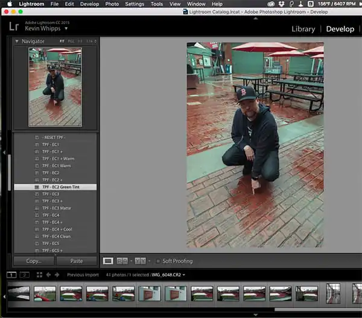The height and width of the screenshot is (318, 362).
Task: Apply the 'TPF - EC3 Matte' preset
Action: (56, 208)
